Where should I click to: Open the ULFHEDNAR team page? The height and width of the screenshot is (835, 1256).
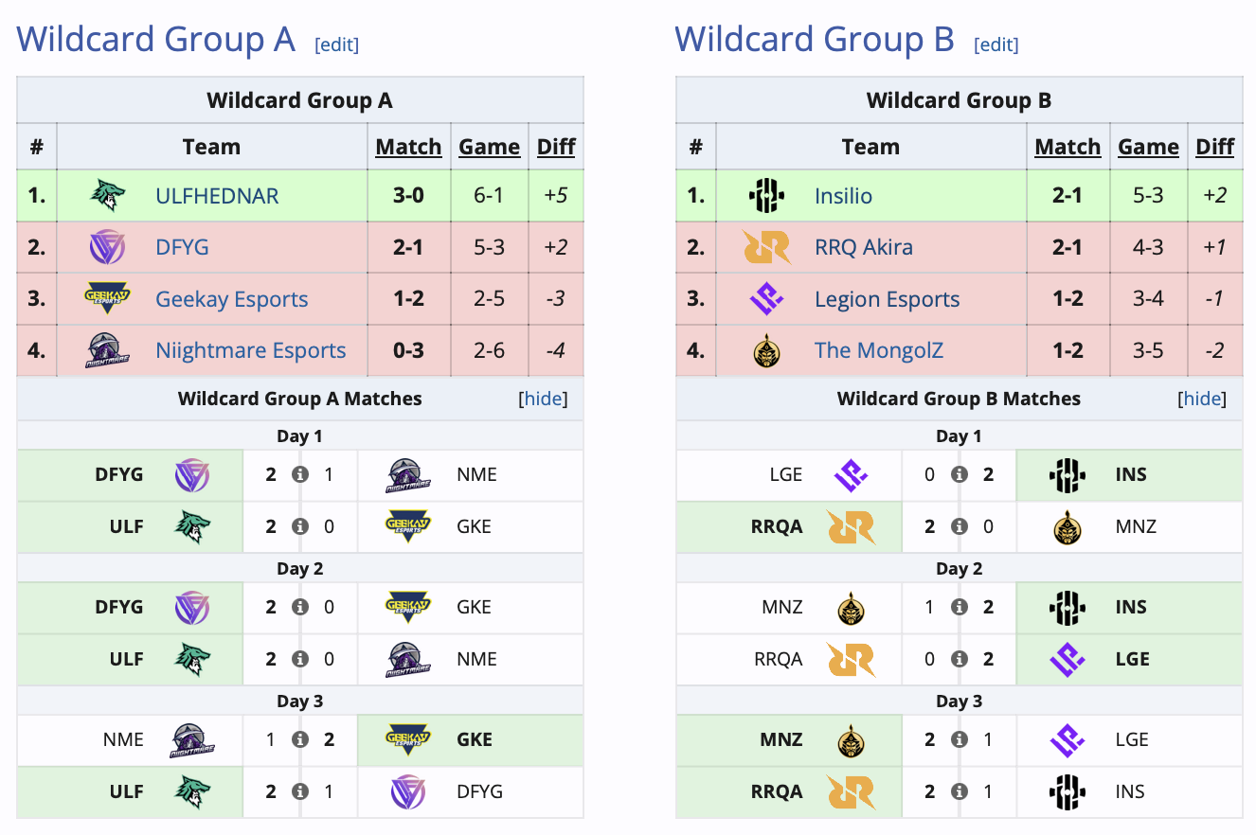(x=217, y=195)
